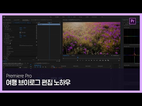This screenshot has width=142, height=106.
Task: Click the Program Monitor playhead marker
Action: 78,57
